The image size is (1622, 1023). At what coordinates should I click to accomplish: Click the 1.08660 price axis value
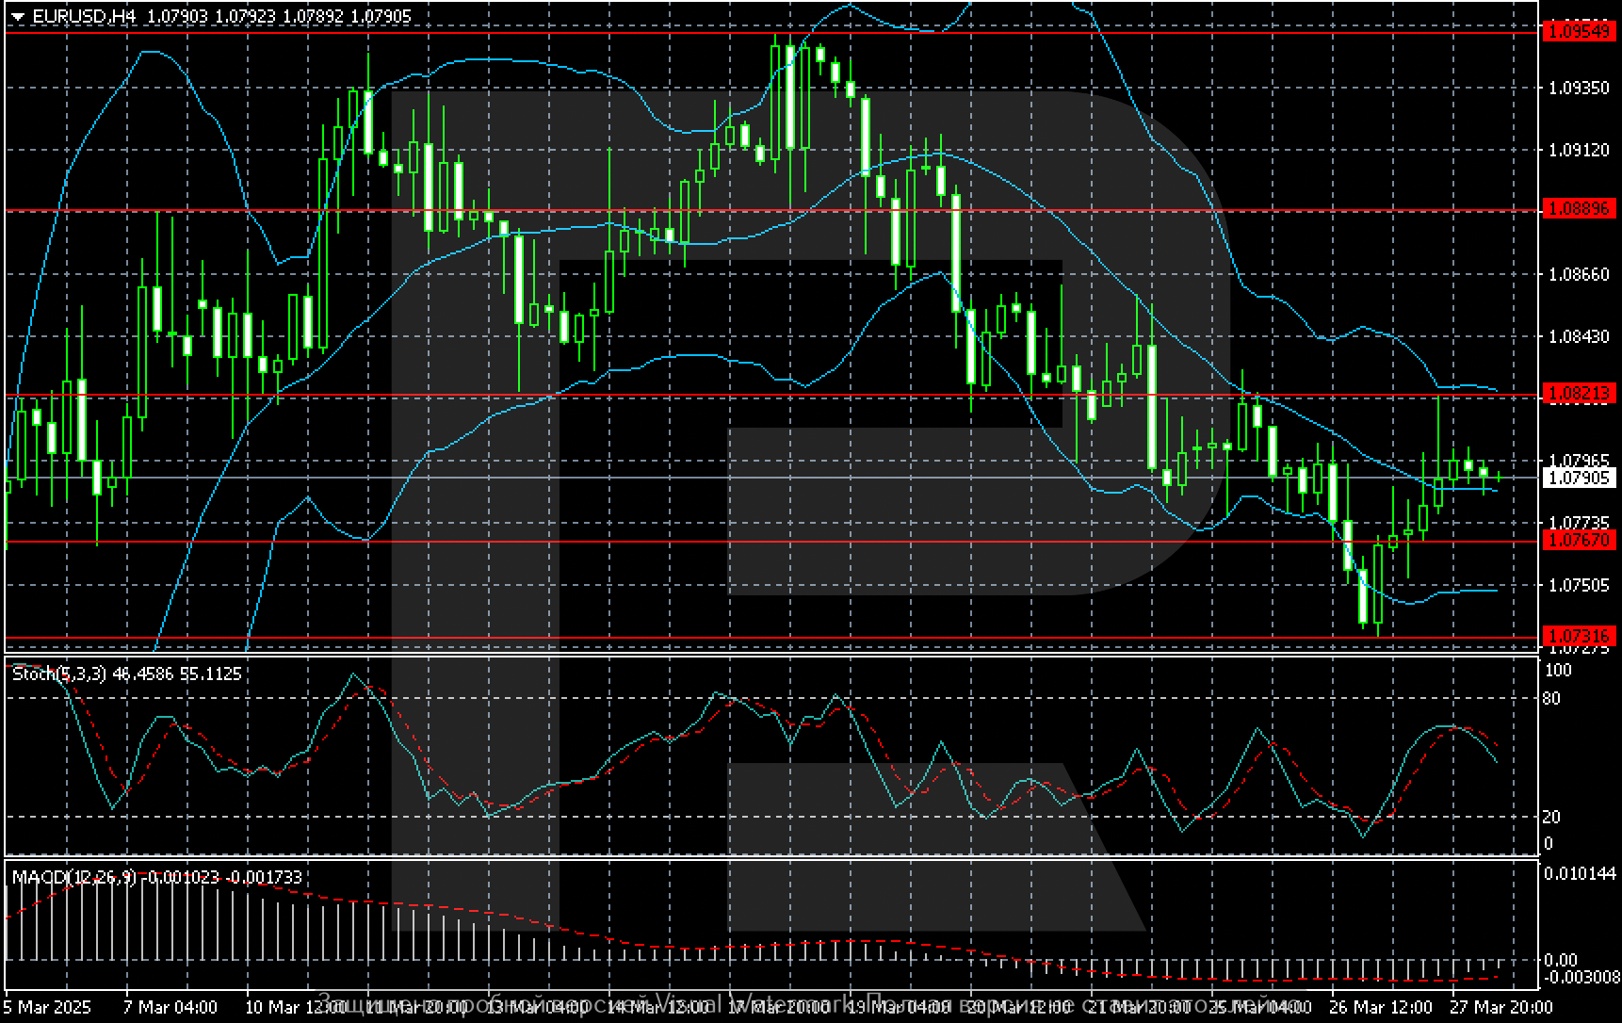[1579, 274]
